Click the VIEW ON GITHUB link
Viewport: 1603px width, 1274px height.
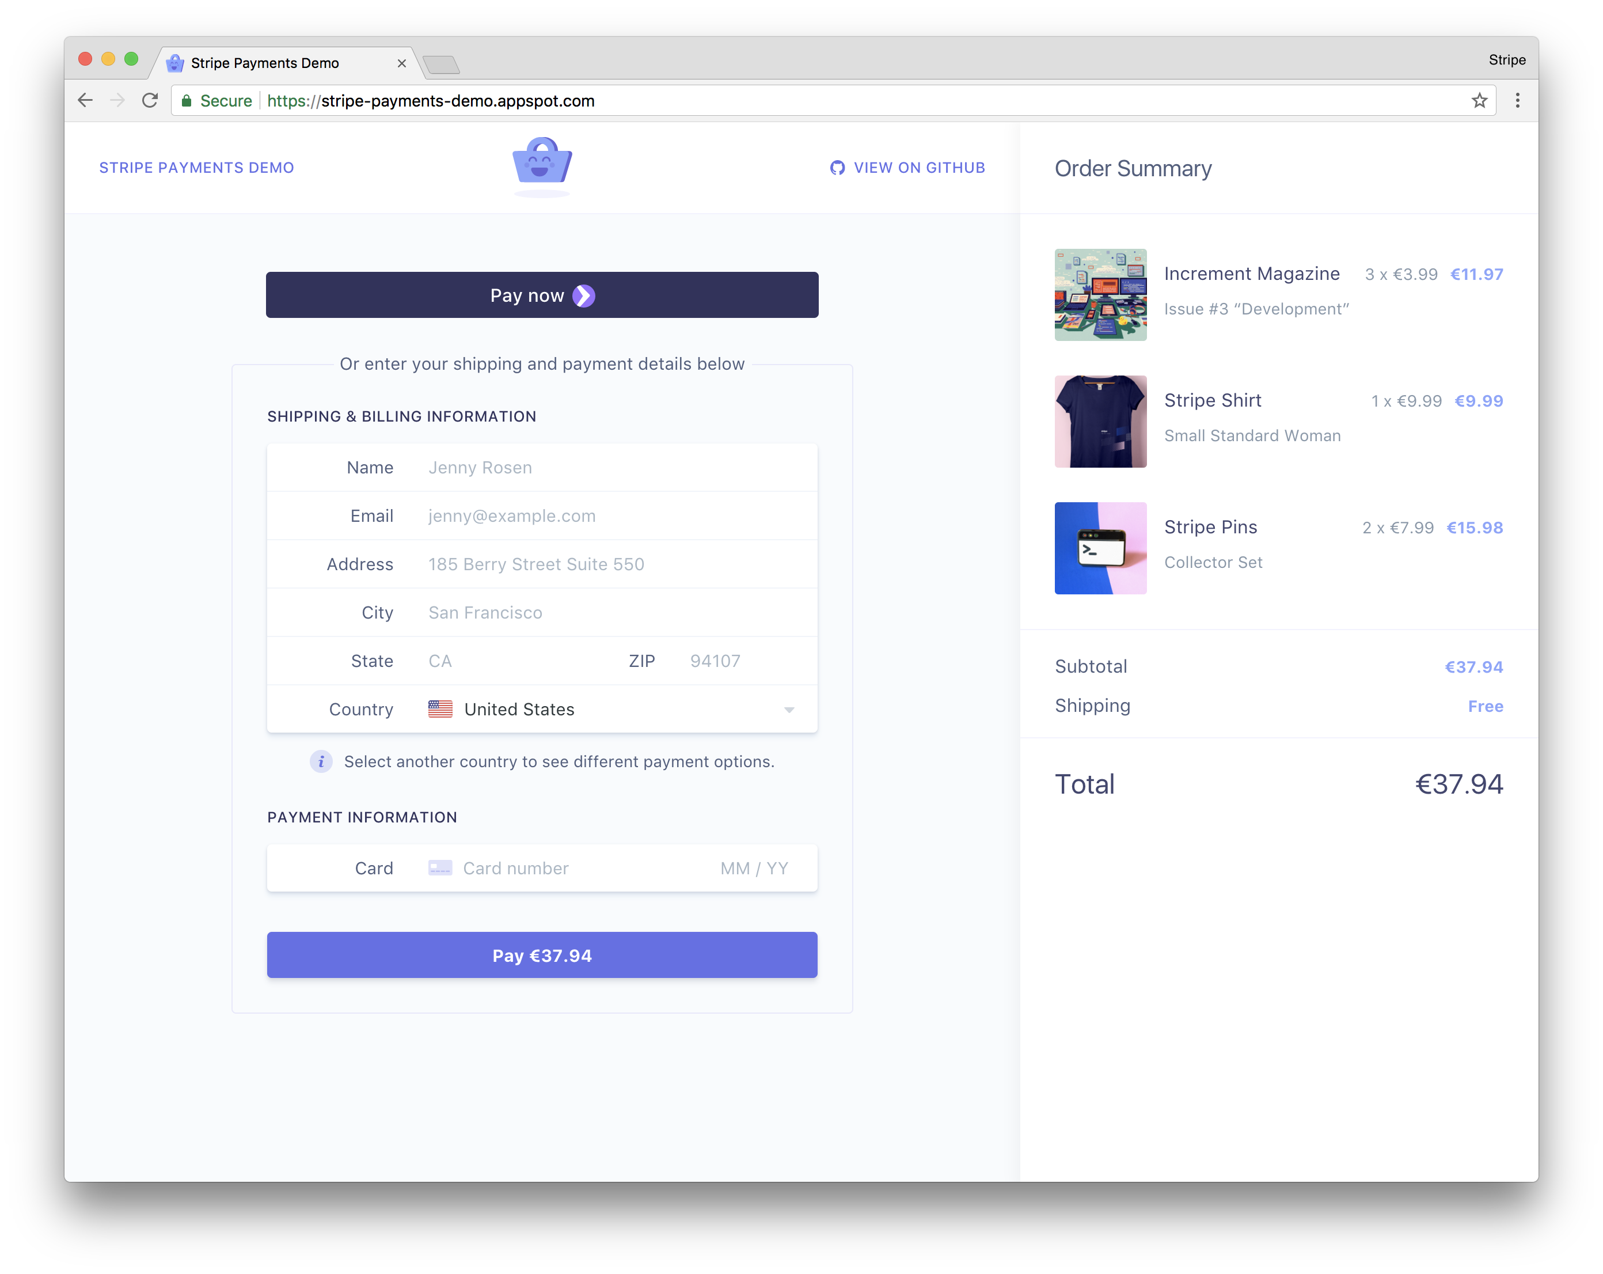coord(907,166)
